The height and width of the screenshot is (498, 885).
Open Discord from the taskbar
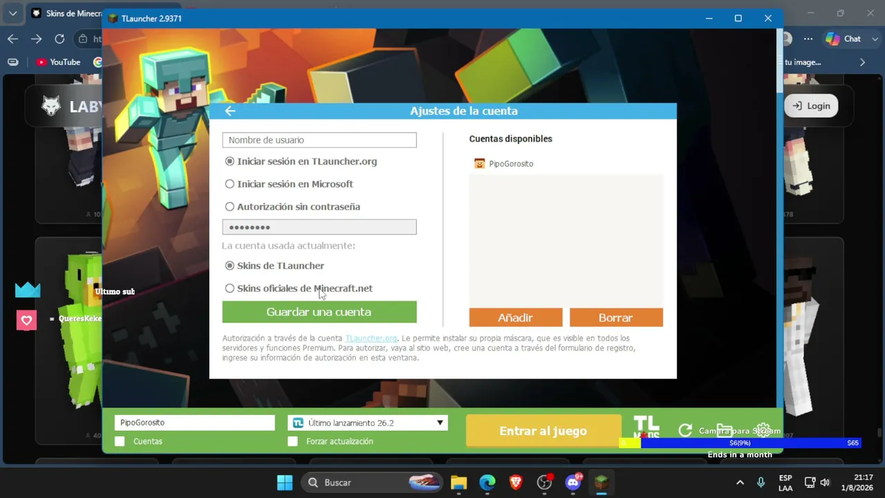click(x=573, y=482)
